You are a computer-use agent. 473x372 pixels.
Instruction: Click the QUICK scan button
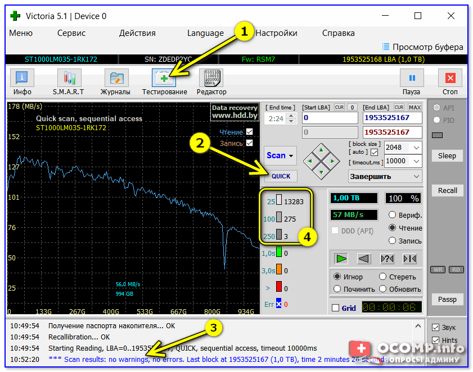pyautogui.click(x=281, y=176)
